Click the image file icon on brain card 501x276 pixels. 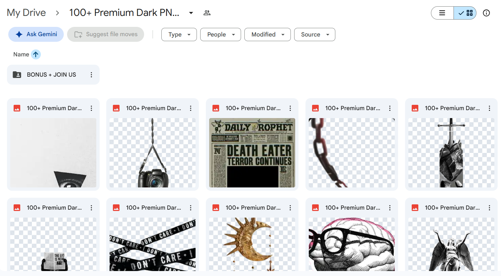(315, 208)
